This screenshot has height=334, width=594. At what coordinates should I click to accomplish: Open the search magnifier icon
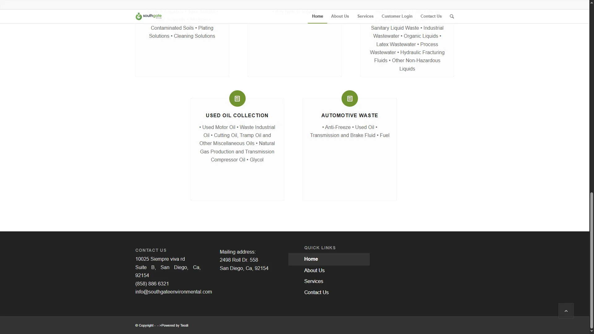(x=452, y=16)
